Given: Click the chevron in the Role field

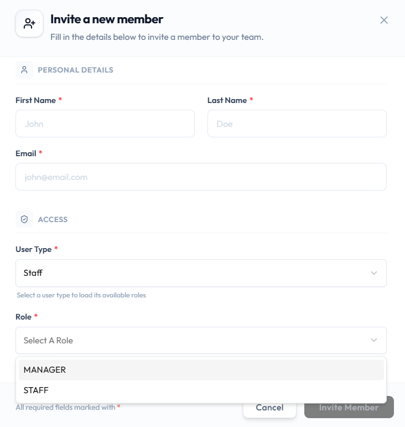Looking at the screenshot, I should point(374,340).
